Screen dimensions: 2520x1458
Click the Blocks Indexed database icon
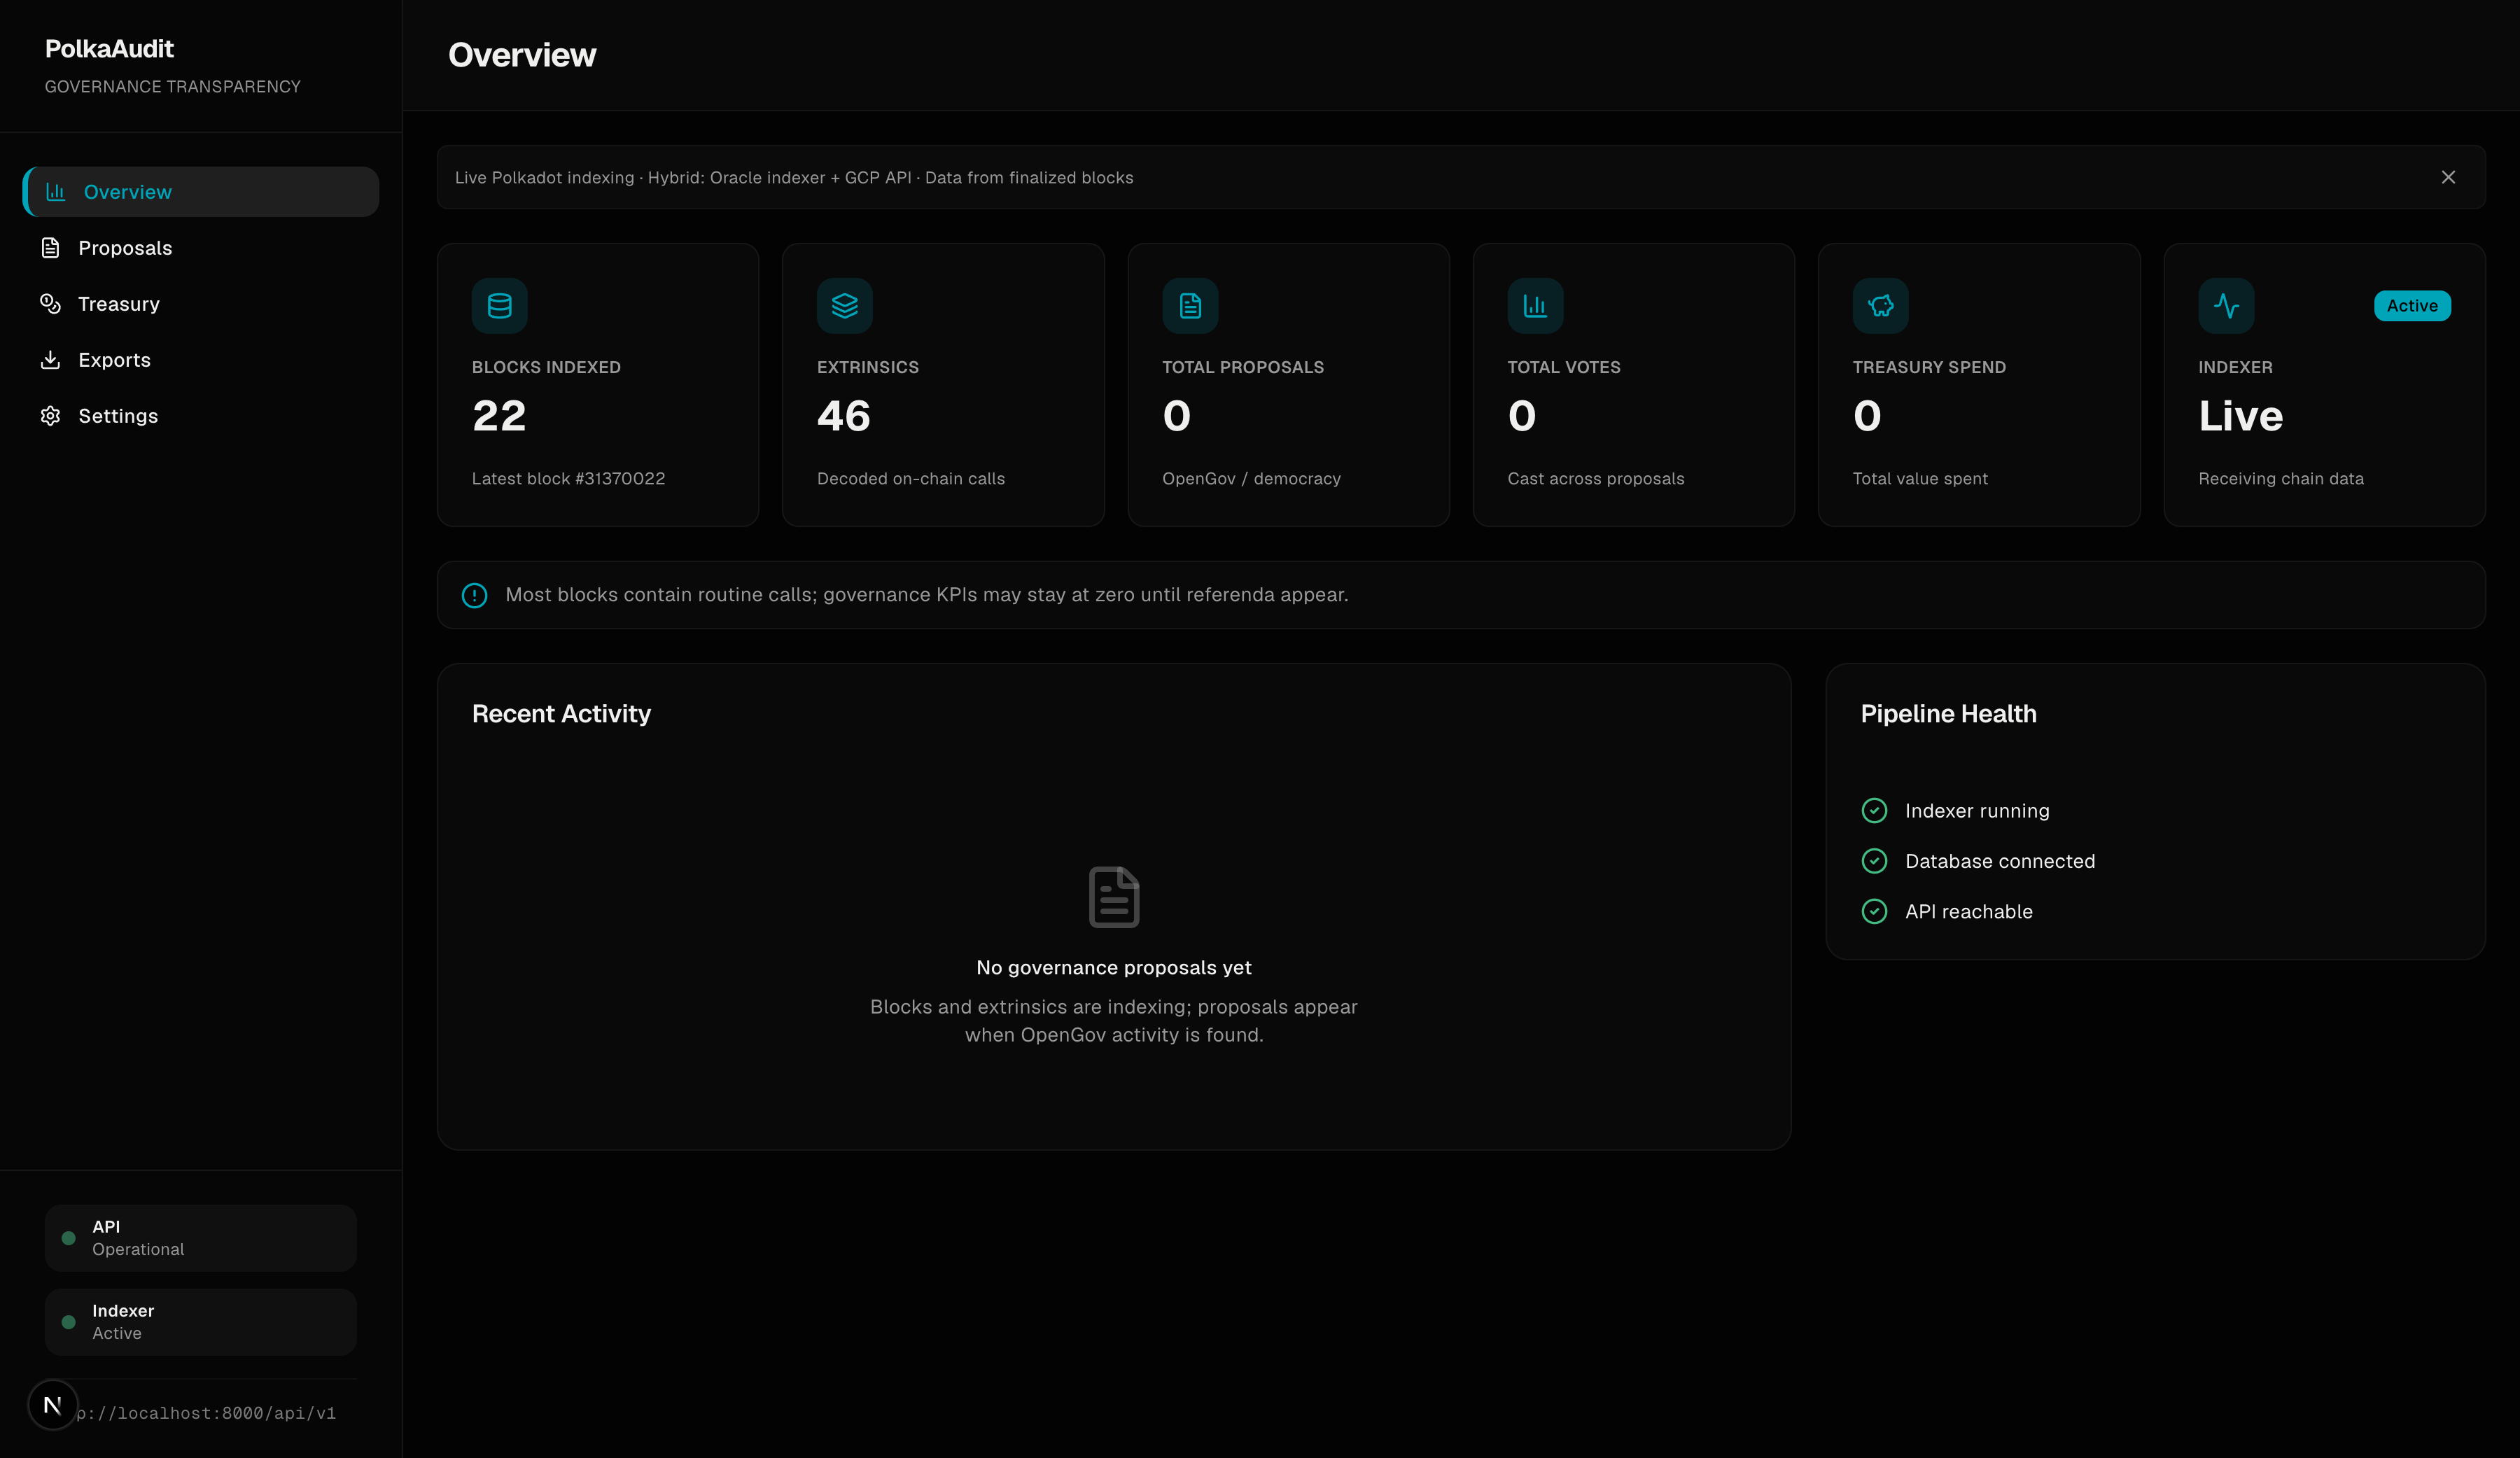click(500, 306)
